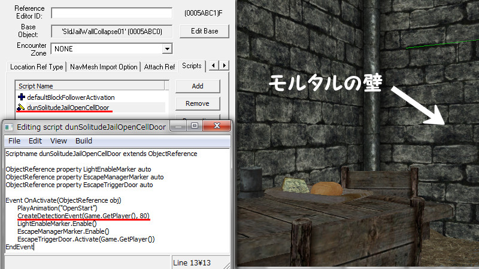Click the Add script button
This screenshot has height=269, width=479.
[198, 86]
